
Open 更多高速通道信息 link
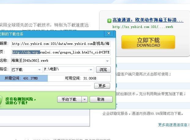point(174,125)
